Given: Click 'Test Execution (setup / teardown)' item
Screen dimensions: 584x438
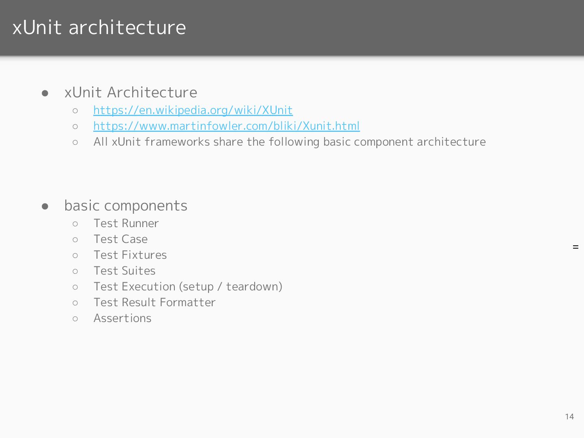Looking at the screenshot, I should tap(188, 287).
